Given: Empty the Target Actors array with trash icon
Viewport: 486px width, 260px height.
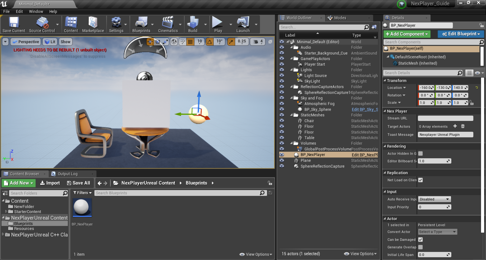Looking at the screenshot, I should (x=463, y=126).
